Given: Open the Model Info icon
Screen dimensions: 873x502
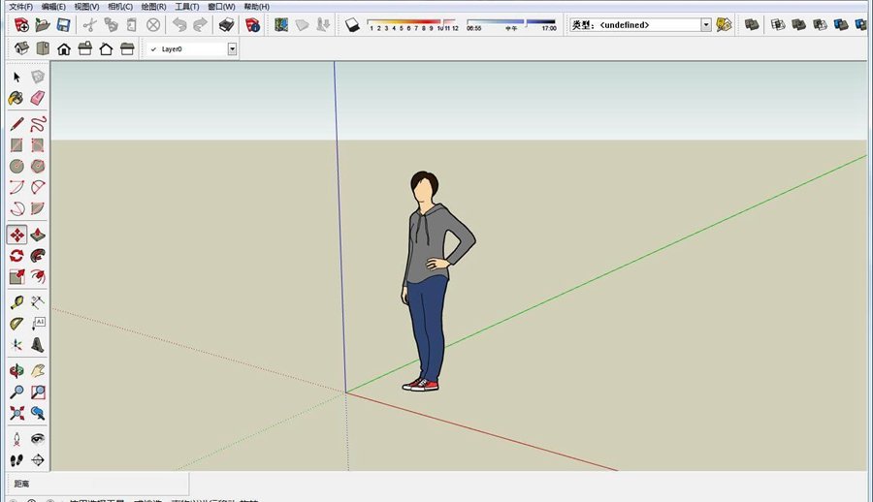Looking at the screenshot, I should tap(253, 24).
